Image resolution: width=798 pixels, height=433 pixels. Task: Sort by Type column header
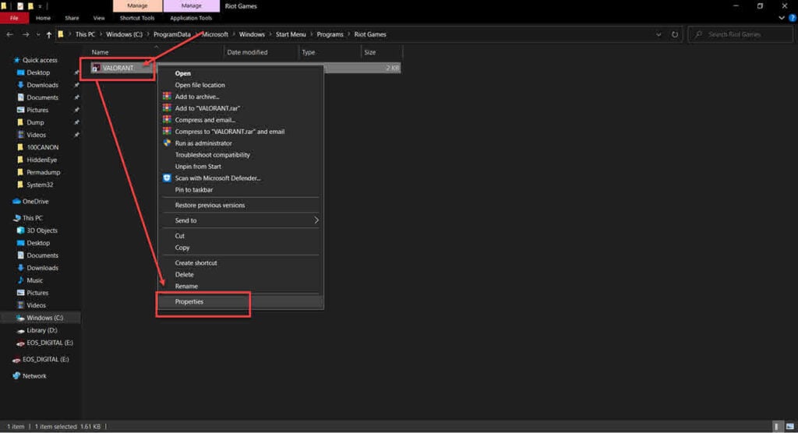309,52
